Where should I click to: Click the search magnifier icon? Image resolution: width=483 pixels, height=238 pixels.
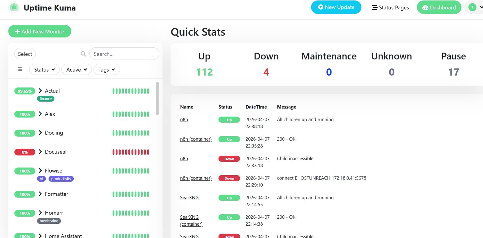(83, 54)
